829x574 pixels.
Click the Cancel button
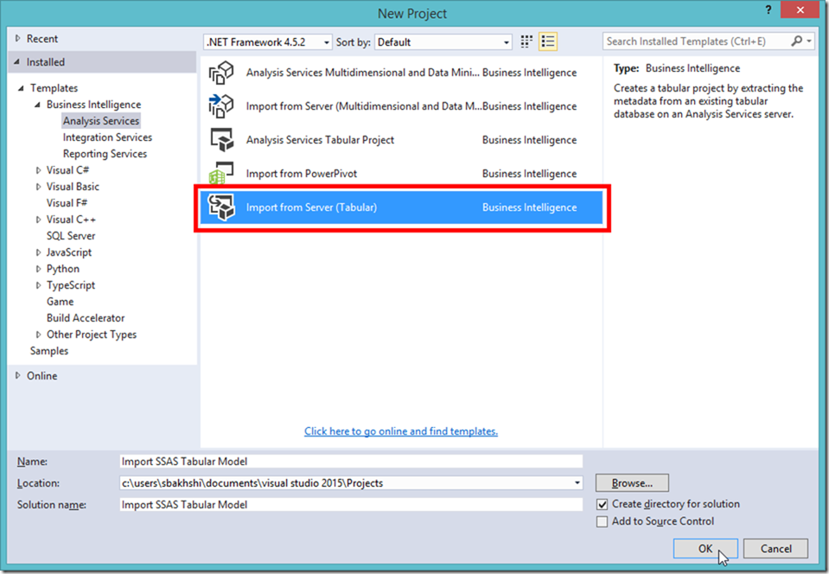(x=775, y=549)
